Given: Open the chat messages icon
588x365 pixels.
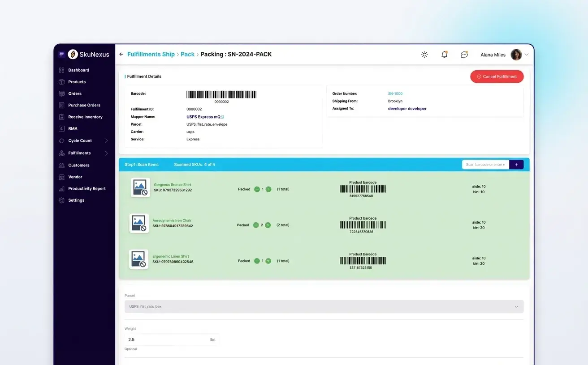Looking at the screenshot, I should click(464, 55).
